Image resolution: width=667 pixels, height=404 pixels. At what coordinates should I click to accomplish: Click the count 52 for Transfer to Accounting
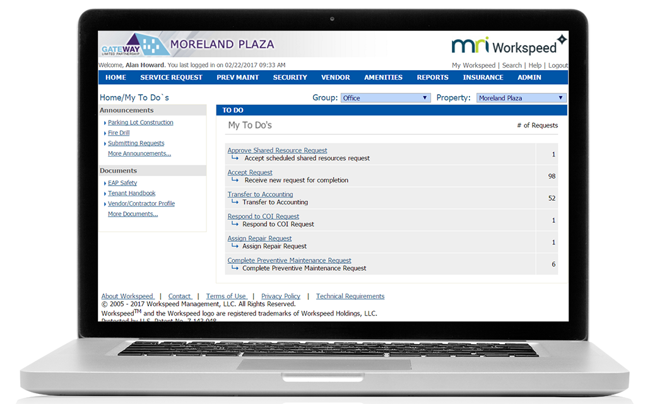(x=552, y=198)
